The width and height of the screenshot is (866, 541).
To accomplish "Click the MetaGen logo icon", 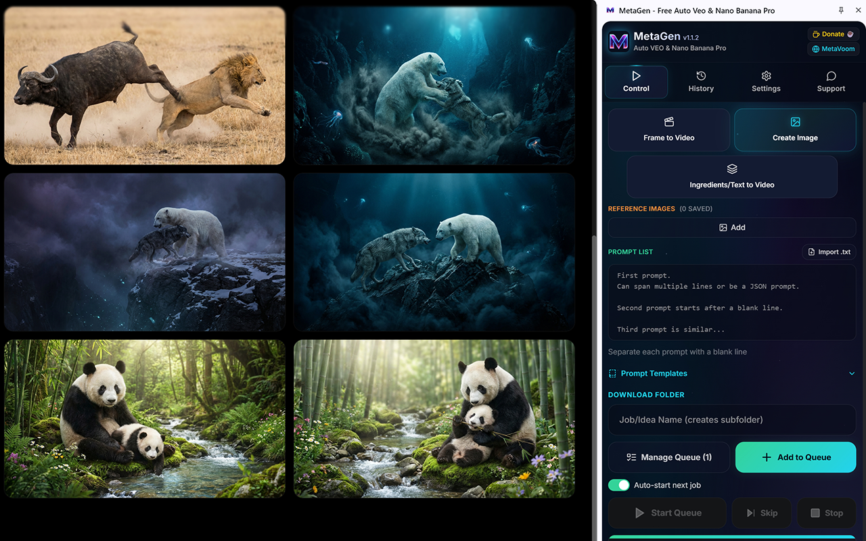I will click(618, 42).
